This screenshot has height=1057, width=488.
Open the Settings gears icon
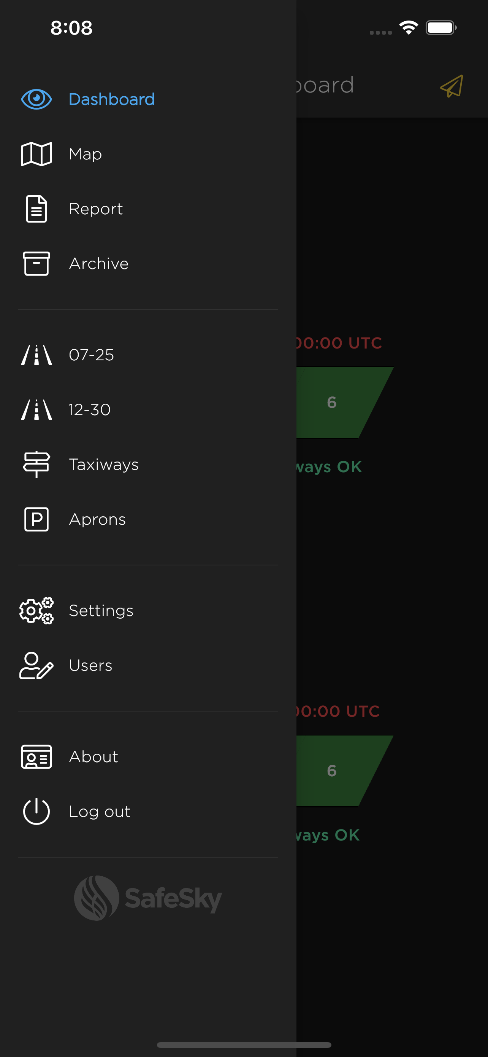point(36,611)
